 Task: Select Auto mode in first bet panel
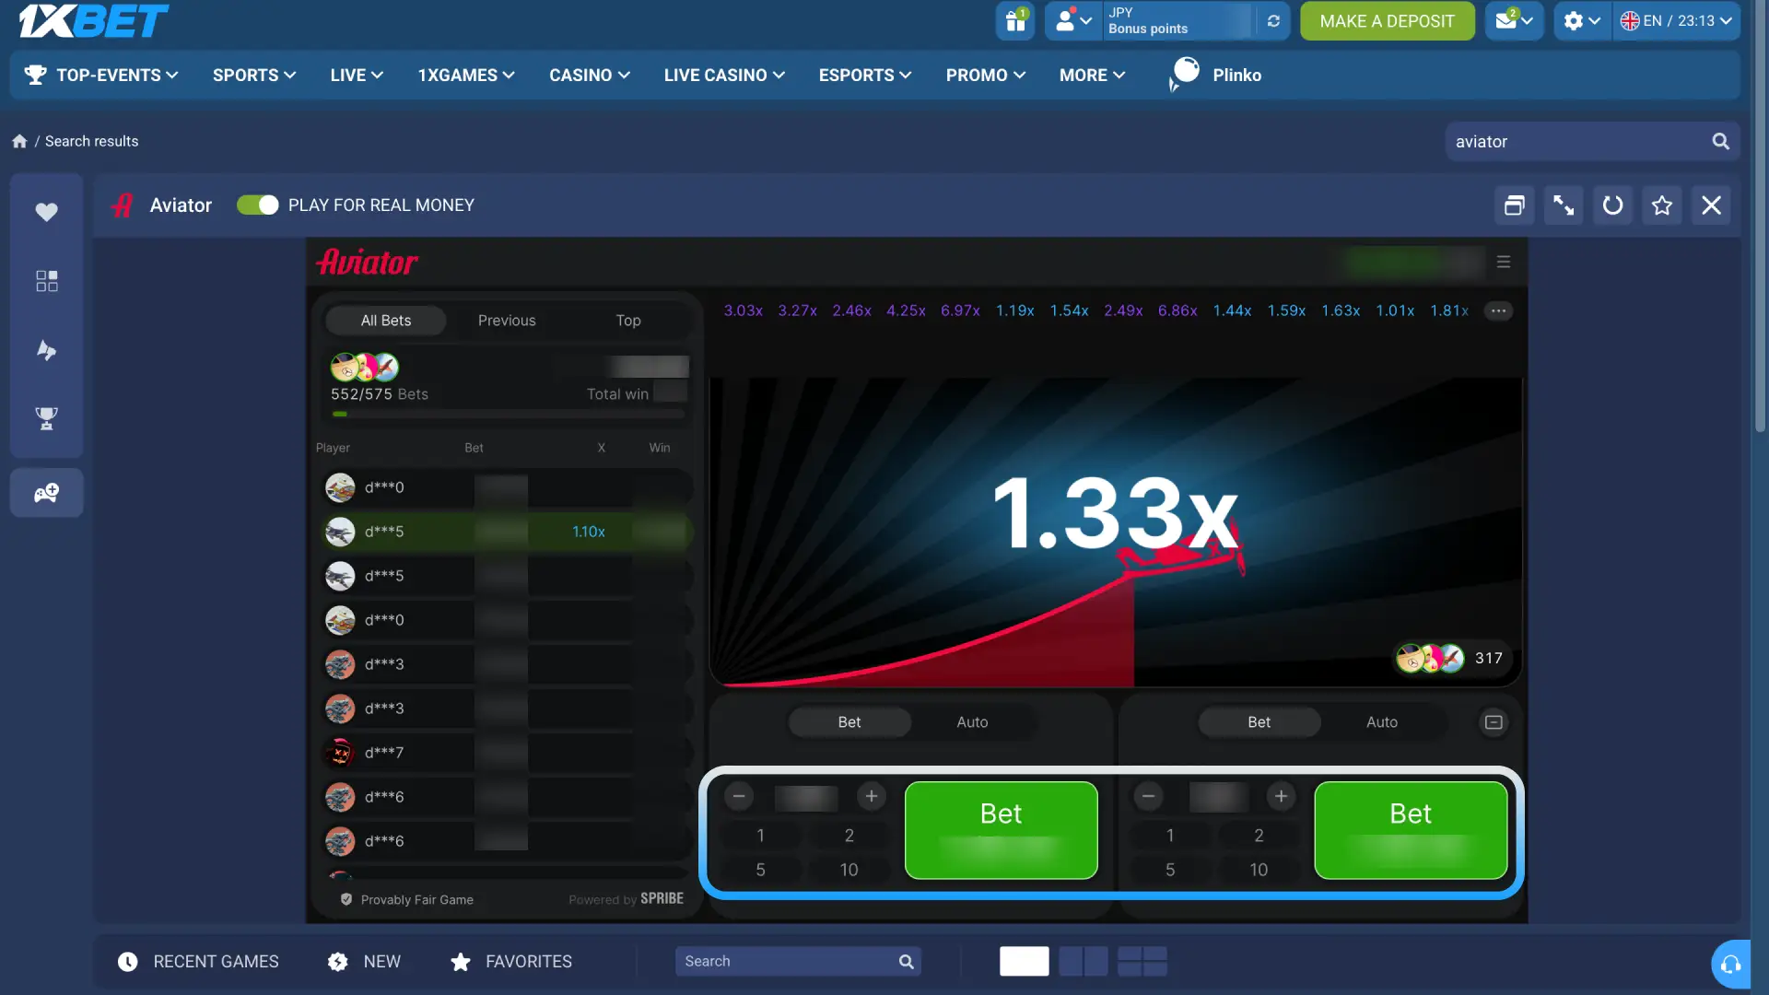972,722
